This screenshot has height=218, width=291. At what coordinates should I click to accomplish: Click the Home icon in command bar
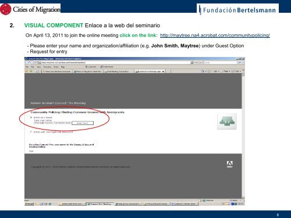tap(203, 72)
